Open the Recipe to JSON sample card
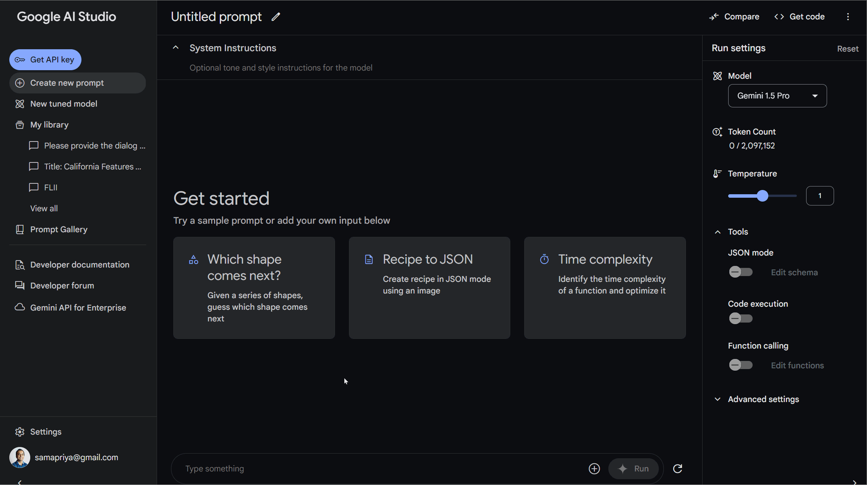867x485 pixels. (x=430, y=288)
